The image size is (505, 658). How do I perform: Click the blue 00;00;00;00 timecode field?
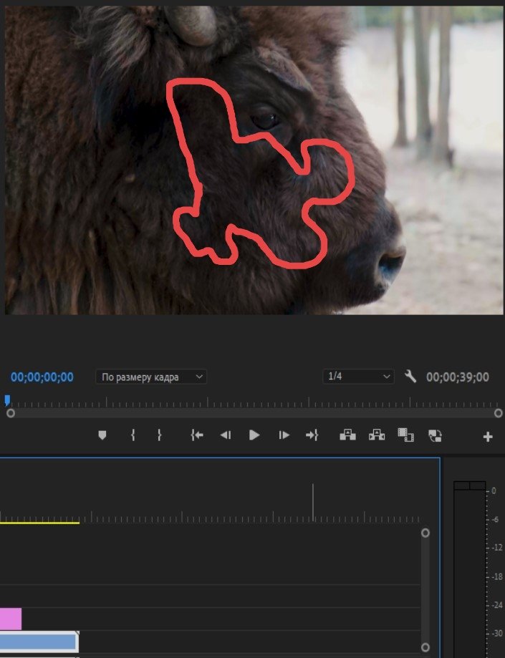42,377
